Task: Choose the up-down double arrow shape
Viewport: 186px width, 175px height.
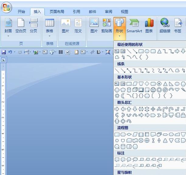Action: (x=147, y=109)
